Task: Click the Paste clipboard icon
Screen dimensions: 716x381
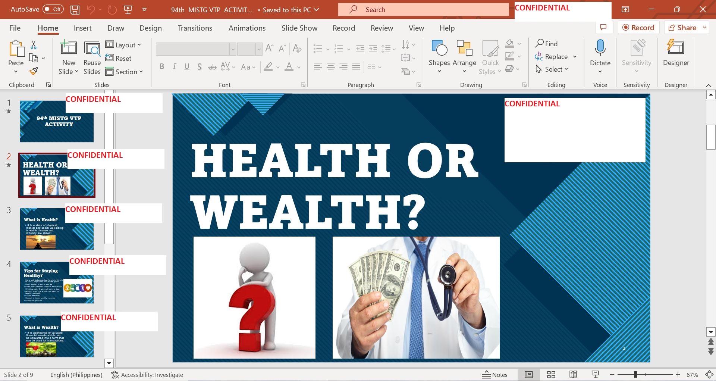Action: pyautogui.click(x=16, y=49)
